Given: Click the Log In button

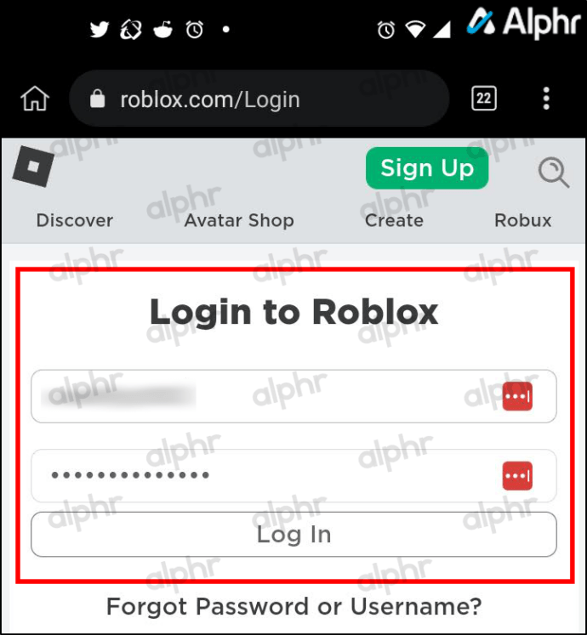Looking at the screenshot, I should pos(293,534).
